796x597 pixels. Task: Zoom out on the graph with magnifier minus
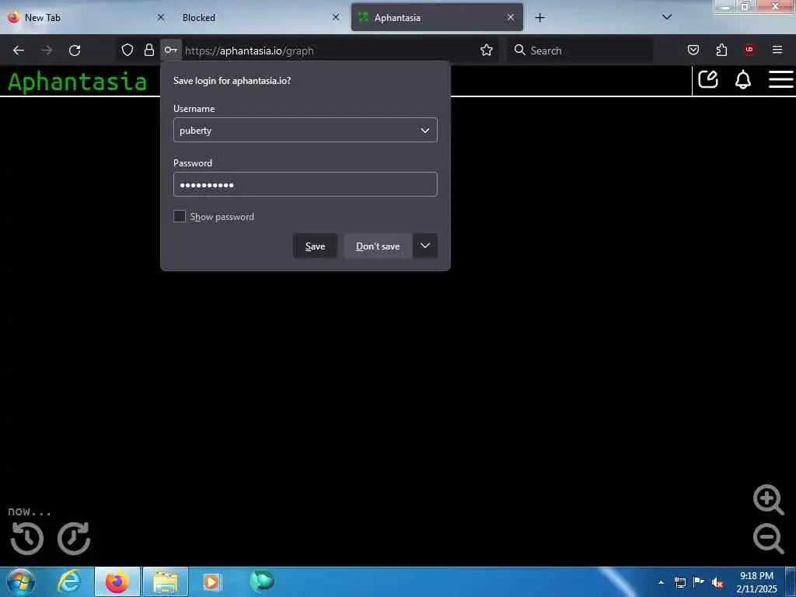[769, 539]
